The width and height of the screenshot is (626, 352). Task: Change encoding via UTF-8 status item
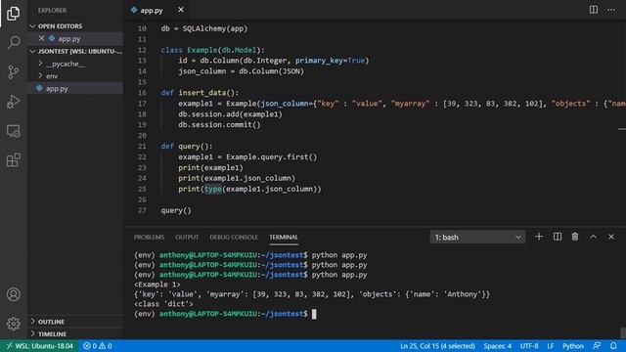(529, 346)
